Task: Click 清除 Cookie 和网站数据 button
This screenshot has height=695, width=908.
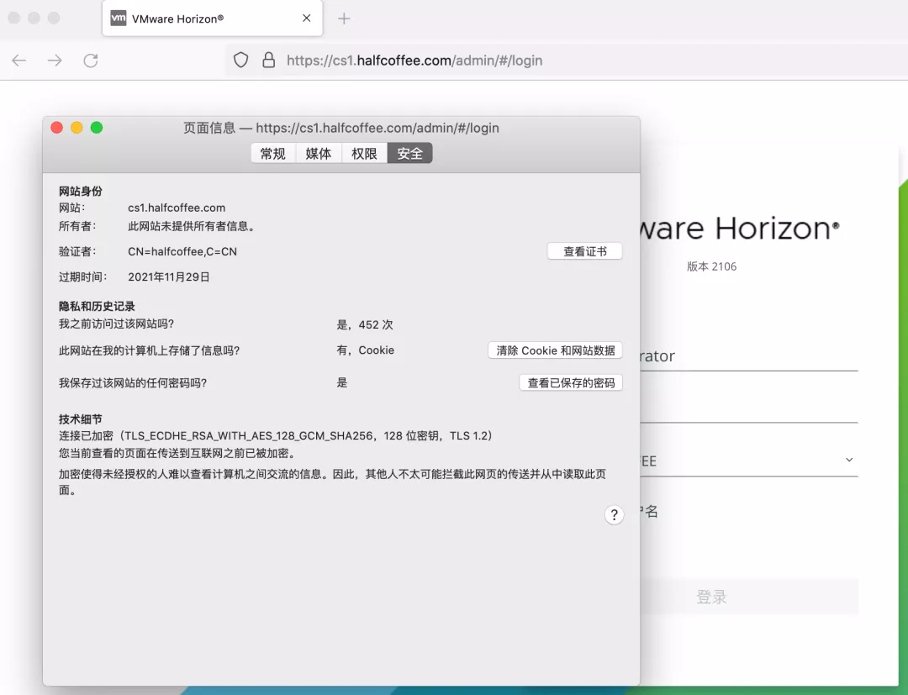Action: click(556, 350)
